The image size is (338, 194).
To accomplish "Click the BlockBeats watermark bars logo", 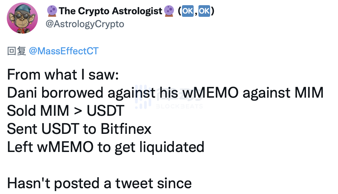I will 143,96.
